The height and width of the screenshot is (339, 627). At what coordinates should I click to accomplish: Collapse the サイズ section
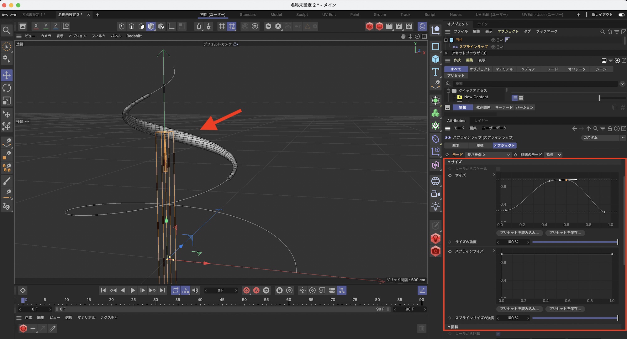point(449,162)
